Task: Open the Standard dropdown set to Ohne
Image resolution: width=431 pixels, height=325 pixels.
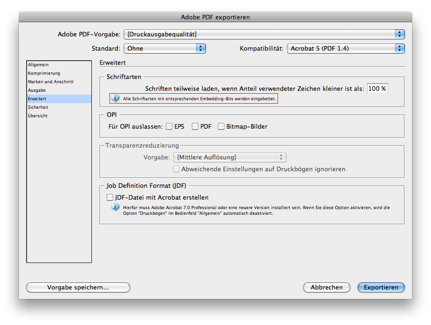Action: coord(164,48)
